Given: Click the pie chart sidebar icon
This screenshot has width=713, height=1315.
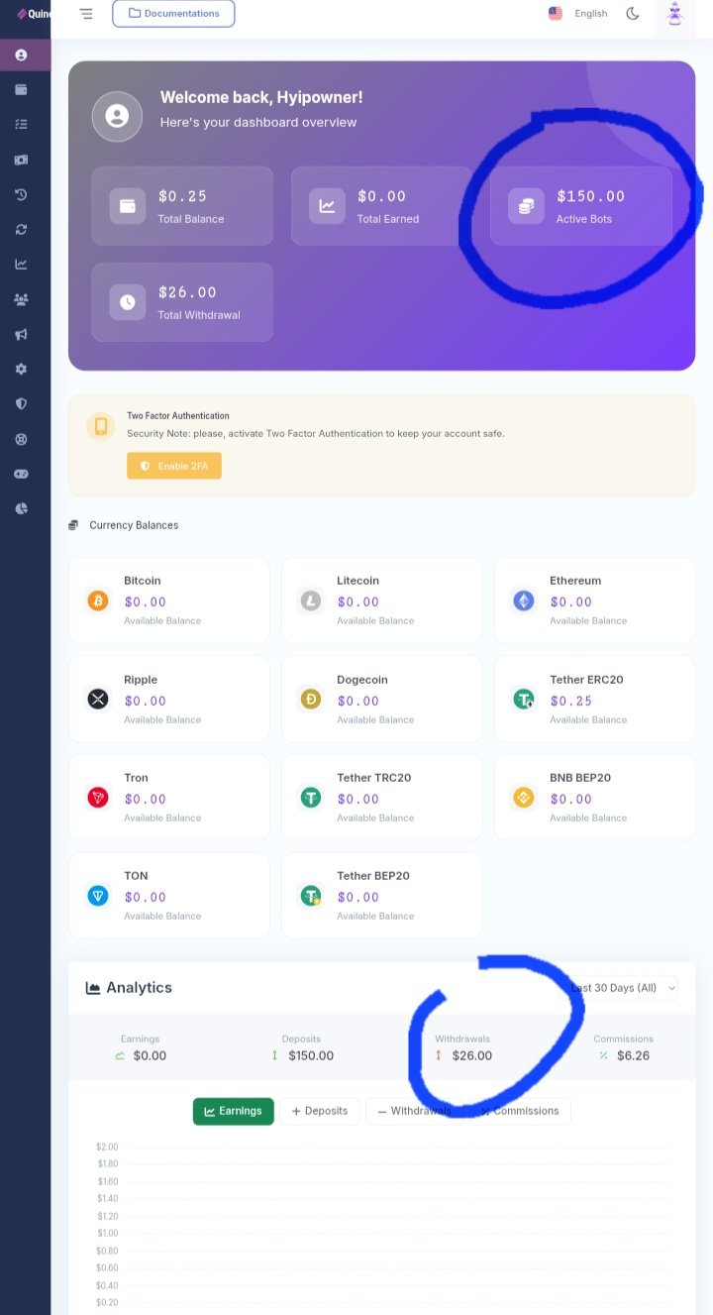Looking at the screenshot, I should [21, 508].
